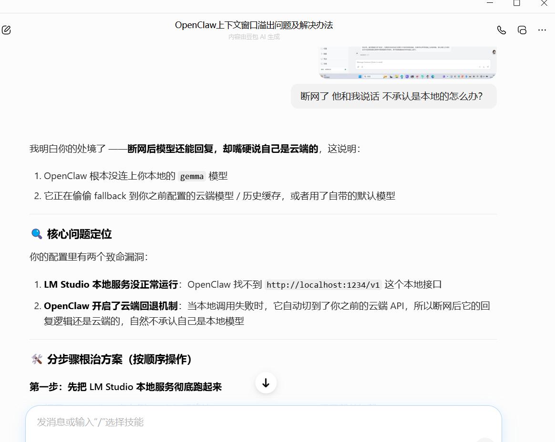Screen dimensions: 555x442
Task: Minimize the Doubao window
Action: pyautogui.click(x=490, y=3)
